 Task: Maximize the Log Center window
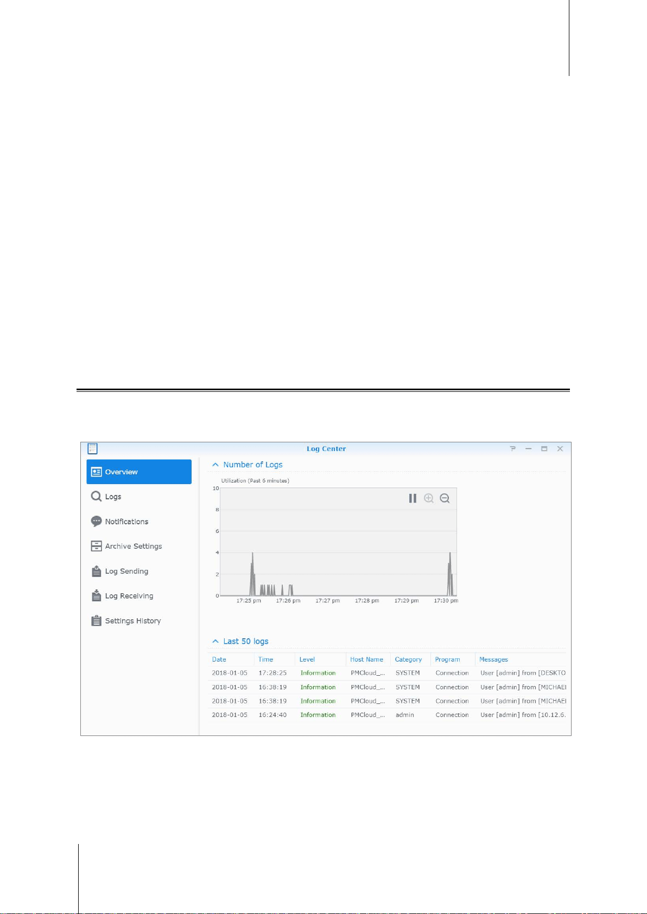pos(544,449)
